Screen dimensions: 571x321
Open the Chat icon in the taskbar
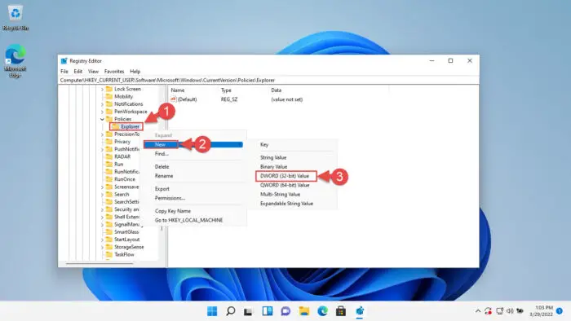tap(285, 311)
